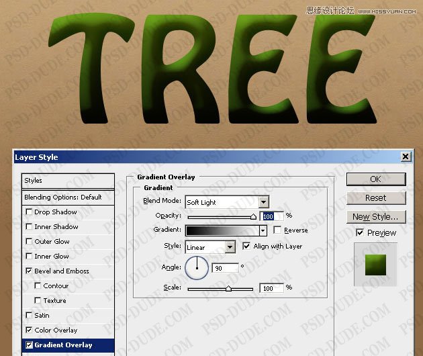Image resolution: width=423 pixels, height=356 pixels.
Task: Click the black-to-white gradient swatch
Action: tap(222, 230)
